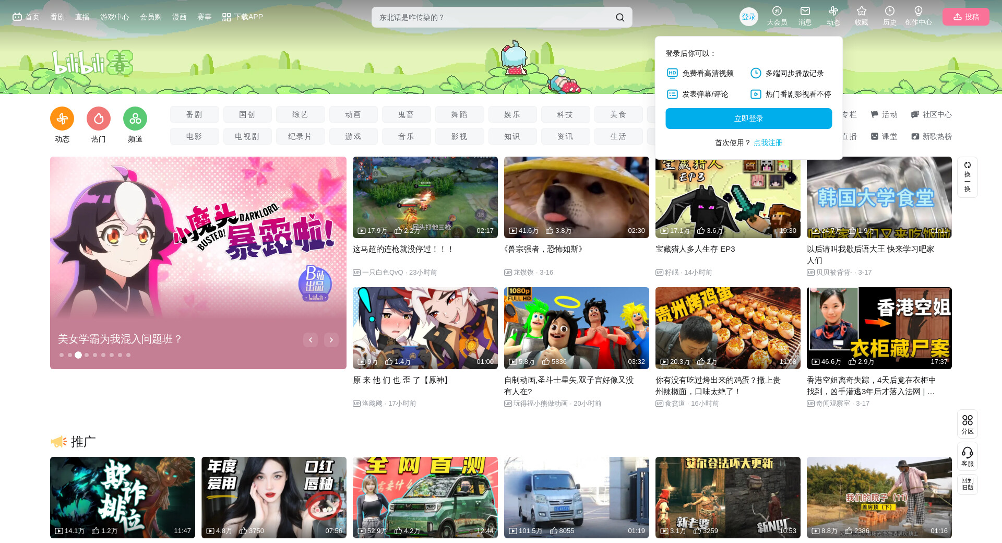Open 社区中心 icon link
The height and width of the screenshot is (543, 1002).
[x=932, y=114]
